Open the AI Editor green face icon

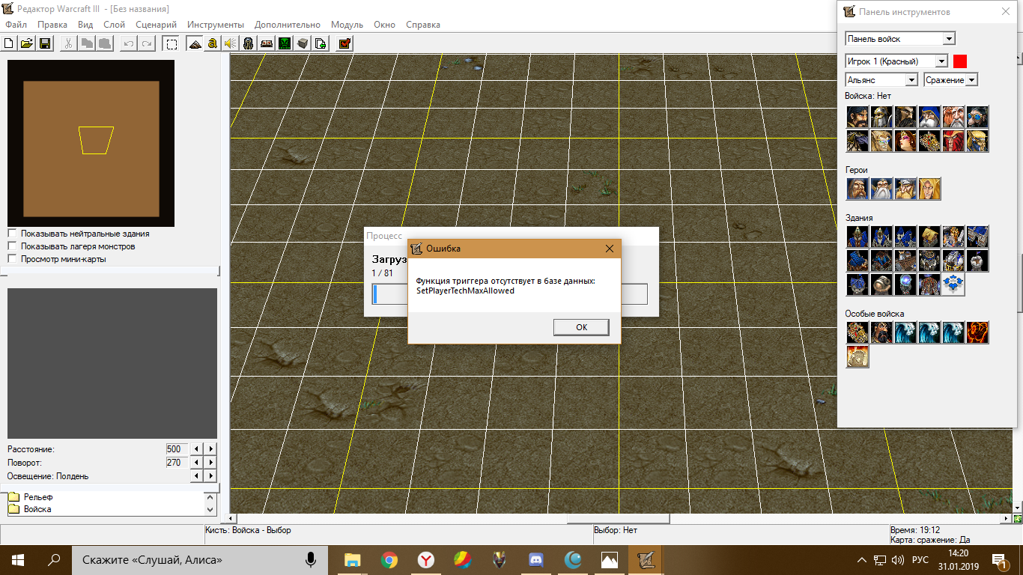[x=285, y=43]
